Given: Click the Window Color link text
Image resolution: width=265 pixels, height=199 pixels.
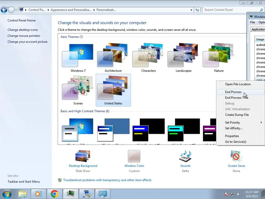Looking at the screenshot, I should click(134, 166).
